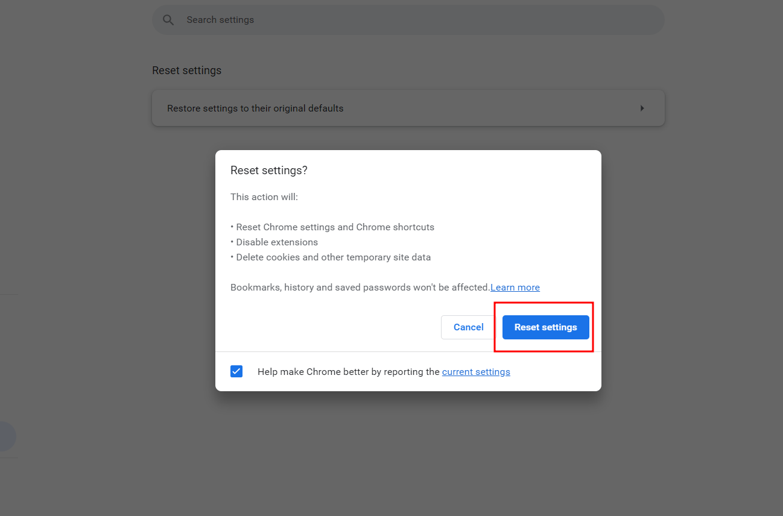Click the Search settings field
This screenshot has width=783, height=516.
click(x=408, y=20)
